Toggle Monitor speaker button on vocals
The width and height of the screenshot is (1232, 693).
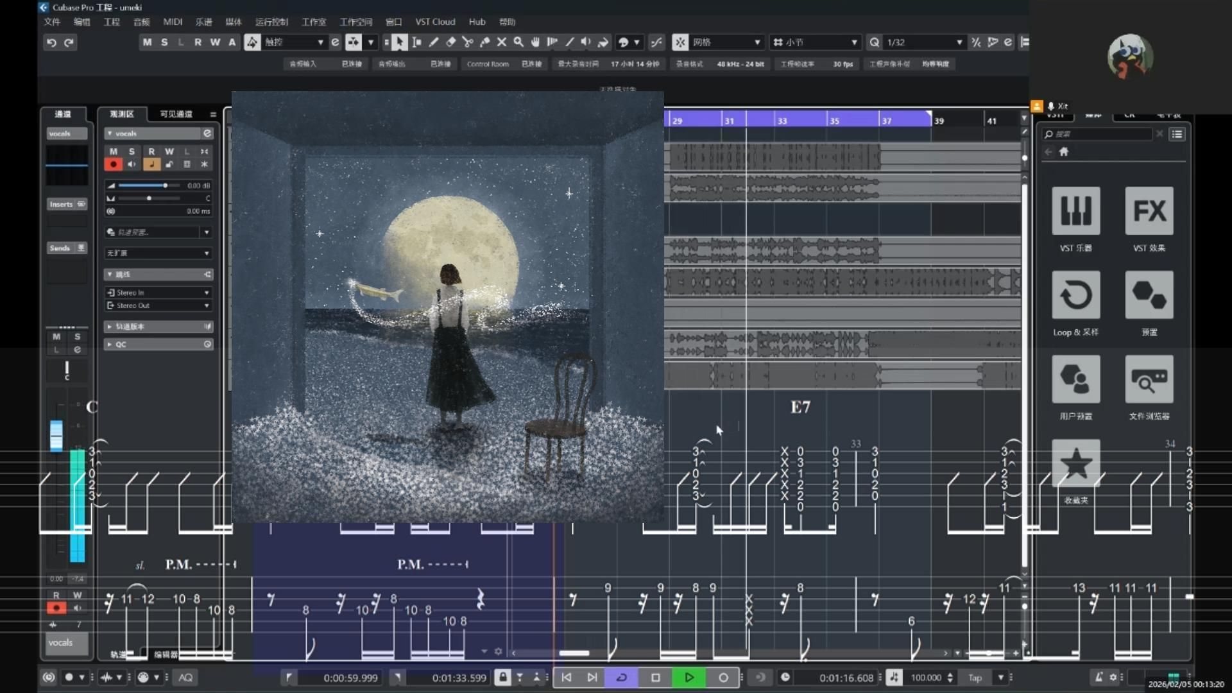pos(132,165)
